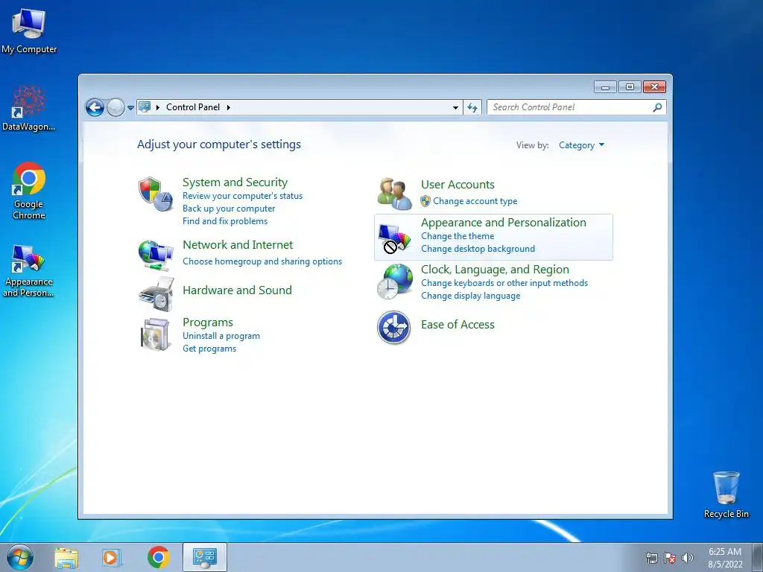Click the Control Panel breadcrumb text
The width and height of the screenshot is (763, 572).
193,107
